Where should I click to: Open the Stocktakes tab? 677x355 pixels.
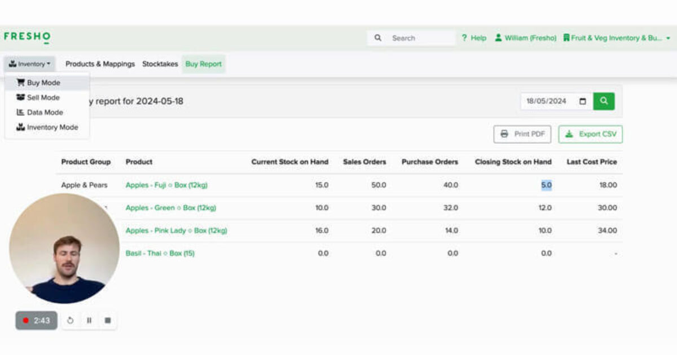[x=160, y=64]
